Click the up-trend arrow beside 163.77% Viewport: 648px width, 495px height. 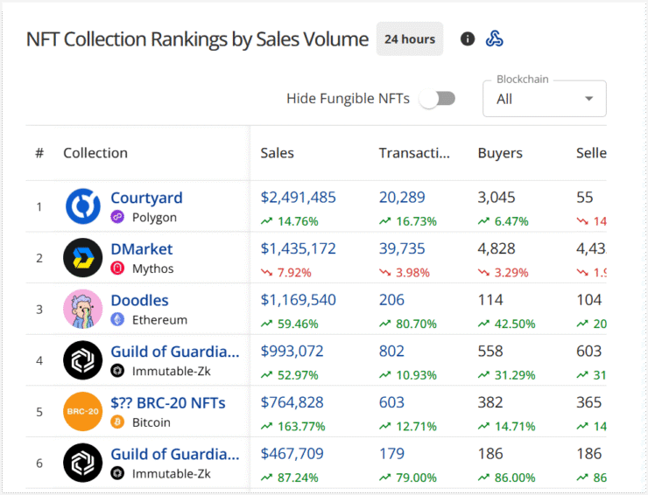266,426
